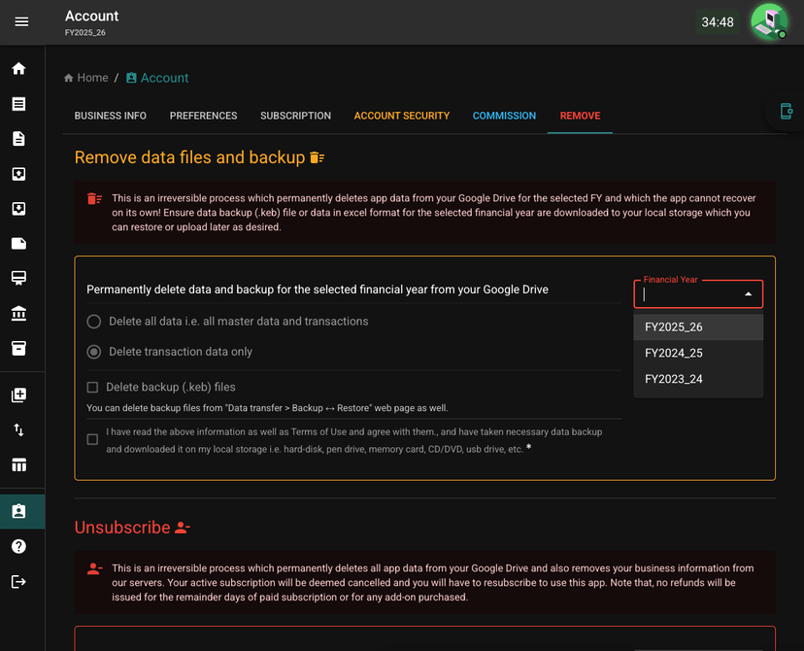The image size is (804, 651).
Task: Click the user avatar in top bar
Action: coord(769,22)
